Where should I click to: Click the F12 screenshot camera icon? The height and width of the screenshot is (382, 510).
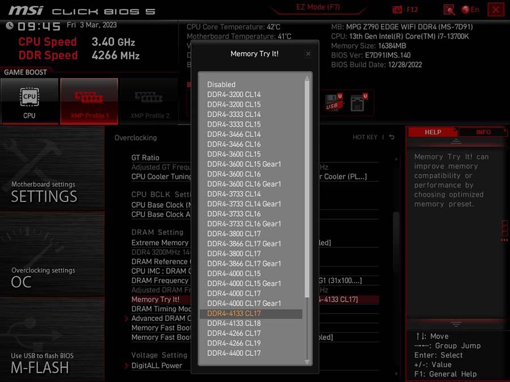(397, 10)
